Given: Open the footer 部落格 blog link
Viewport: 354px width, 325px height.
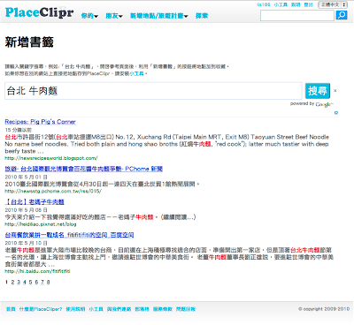Looking at the screenshot, I should 142,309.
